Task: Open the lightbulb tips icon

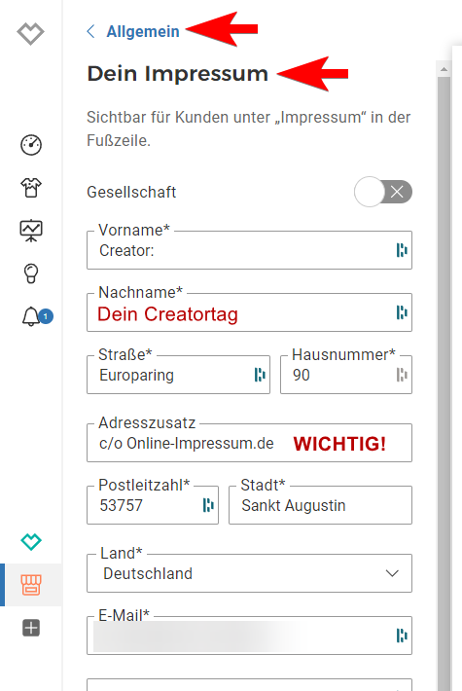Action: click(x=31, y=273)
